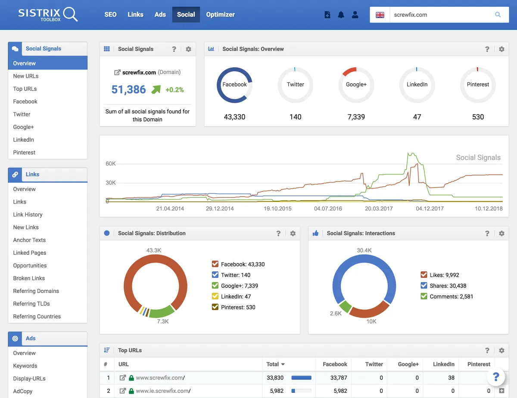
Task: Open the Optimizer tab
Action: 220,15
